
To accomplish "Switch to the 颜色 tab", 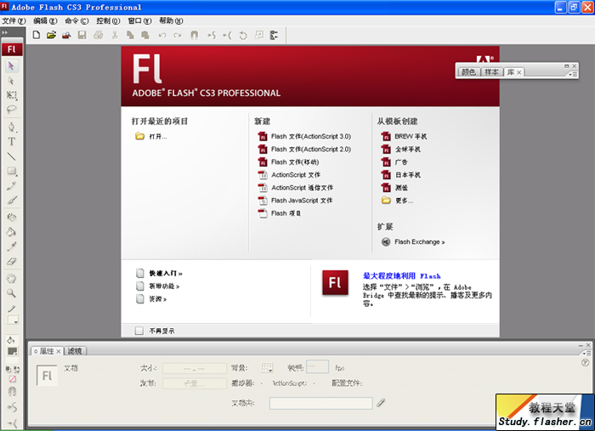I will (x=468, y=72).
